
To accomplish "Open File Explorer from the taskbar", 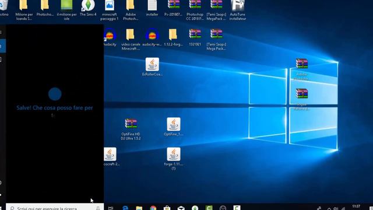I will (x=139, y=208).
